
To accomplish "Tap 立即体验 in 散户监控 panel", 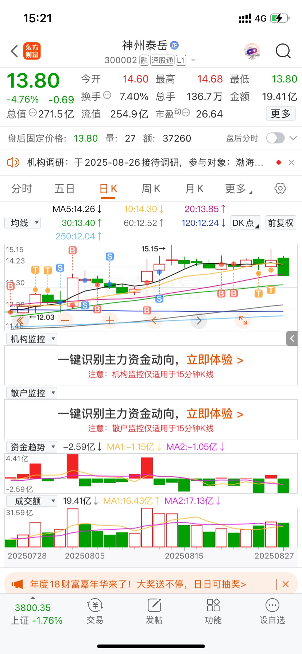I will 215,414.
